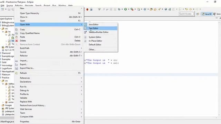Select the LoginForm project
221x124 pixels.
7,69
